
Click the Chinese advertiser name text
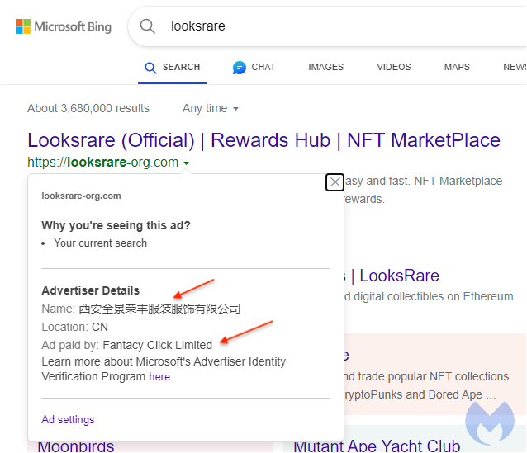tap(159, 309)
